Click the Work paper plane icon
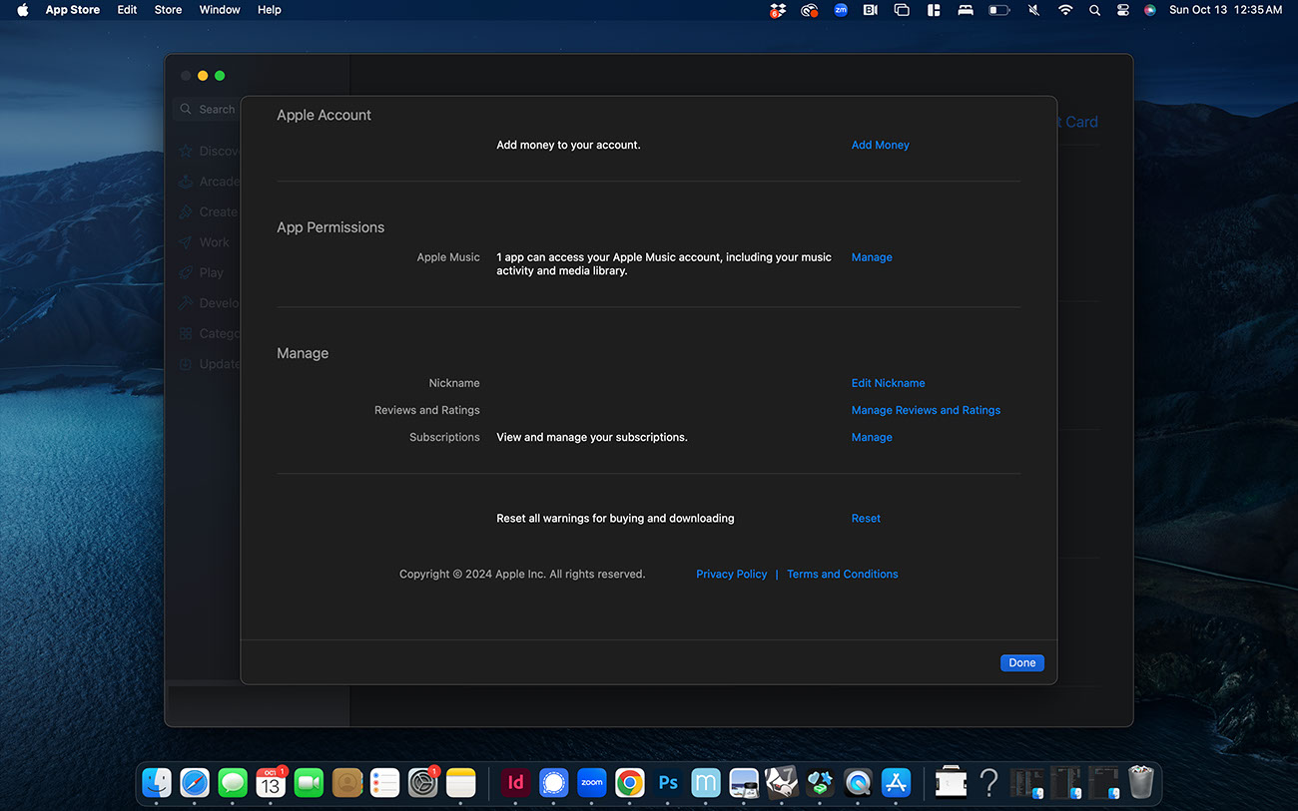 pyautogui.click(x=186, y=242)
